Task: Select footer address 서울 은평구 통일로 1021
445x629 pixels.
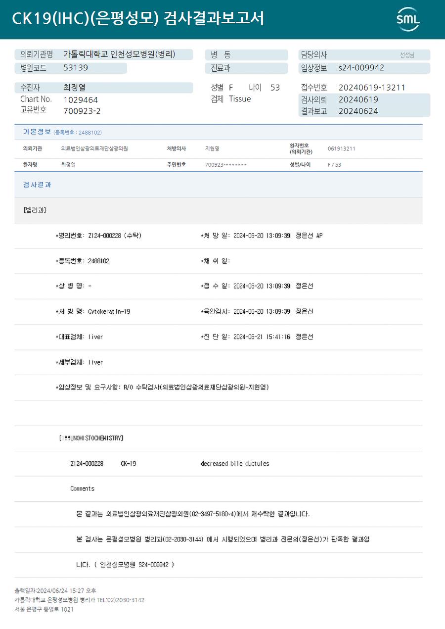Action: click(44, 609)
